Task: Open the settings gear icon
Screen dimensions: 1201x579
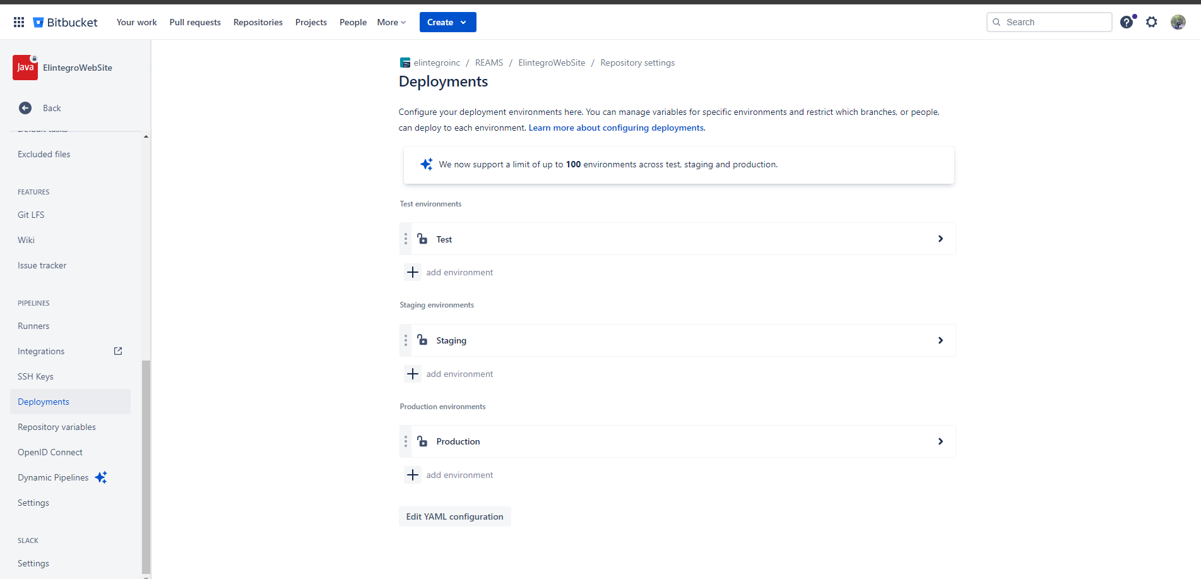Action: [x=1152, y=22]
